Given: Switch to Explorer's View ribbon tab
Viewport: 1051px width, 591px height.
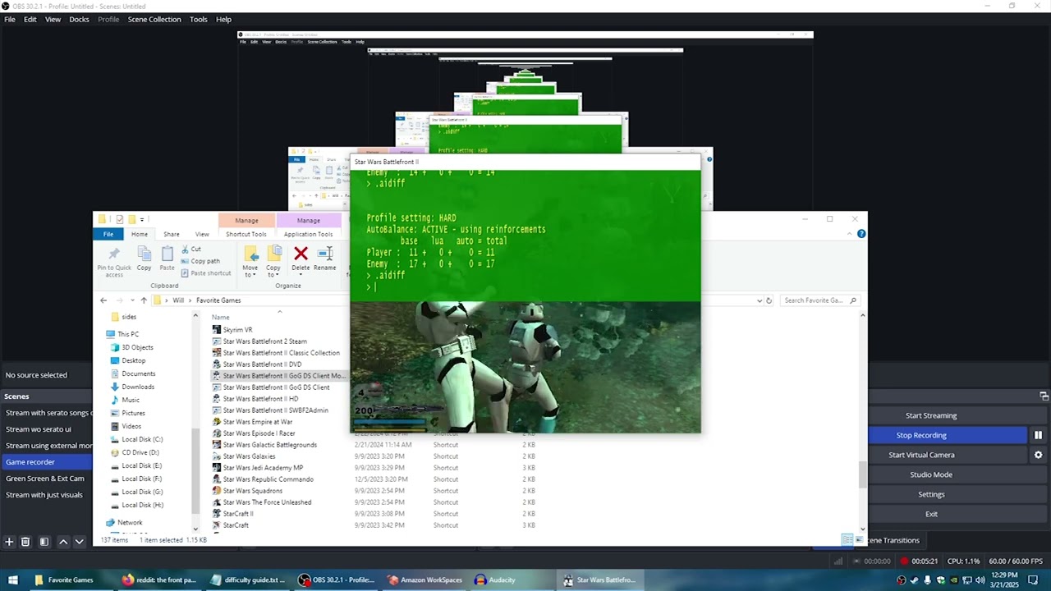Looking at the screenshot, I should (x=202, y=234).
